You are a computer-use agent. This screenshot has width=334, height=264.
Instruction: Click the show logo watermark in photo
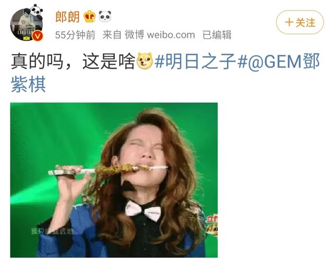coord(212,225)
